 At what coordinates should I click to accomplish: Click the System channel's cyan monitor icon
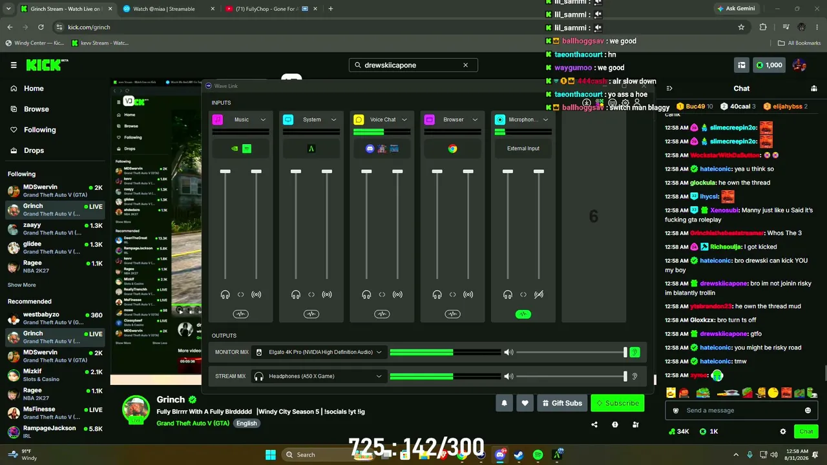point(288,119)
